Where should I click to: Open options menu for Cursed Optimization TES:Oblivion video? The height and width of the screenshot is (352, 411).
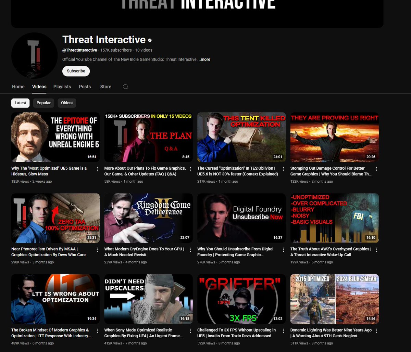coord(284,169)
